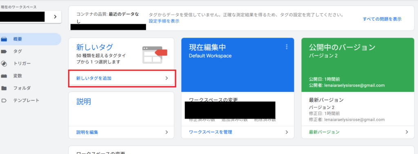Click the 説明 card heading

pyautogui.click(x=84, y=102)
